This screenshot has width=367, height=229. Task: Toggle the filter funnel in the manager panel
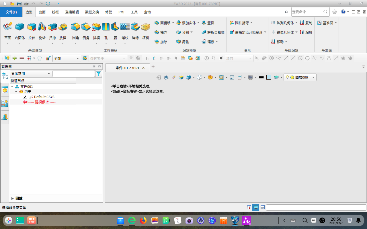tap(99, 73)
